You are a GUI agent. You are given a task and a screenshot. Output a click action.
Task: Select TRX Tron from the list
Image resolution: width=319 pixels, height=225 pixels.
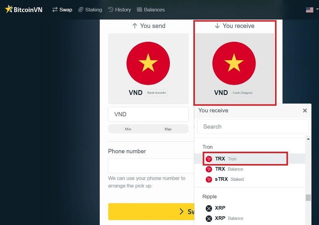[250, 159]
